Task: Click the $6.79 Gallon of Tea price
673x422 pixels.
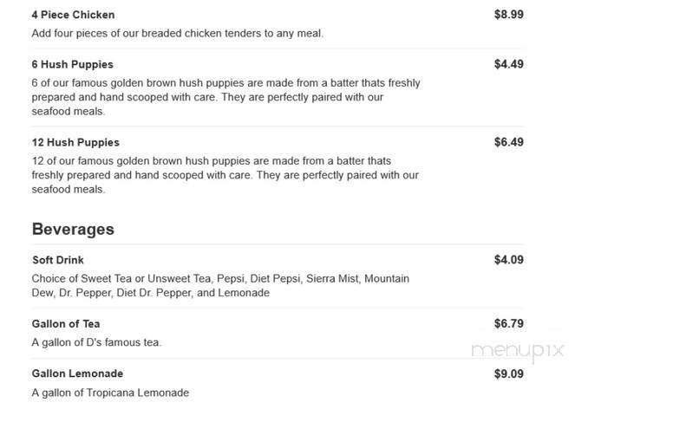Action: [x=508, y=324]
